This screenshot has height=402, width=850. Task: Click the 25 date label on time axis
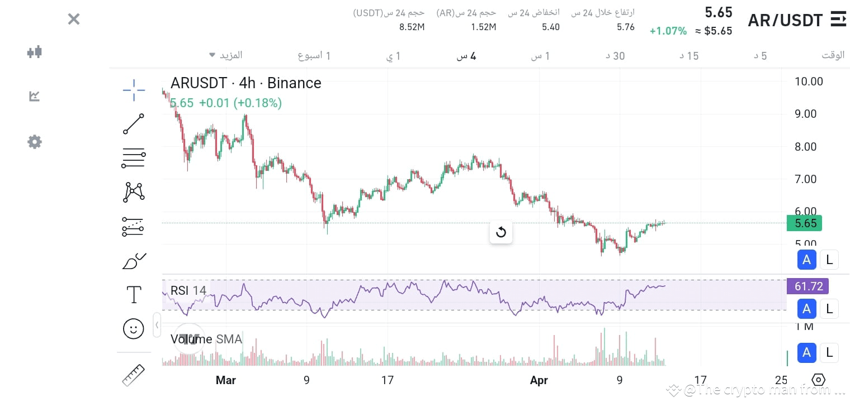click(782, 380)
